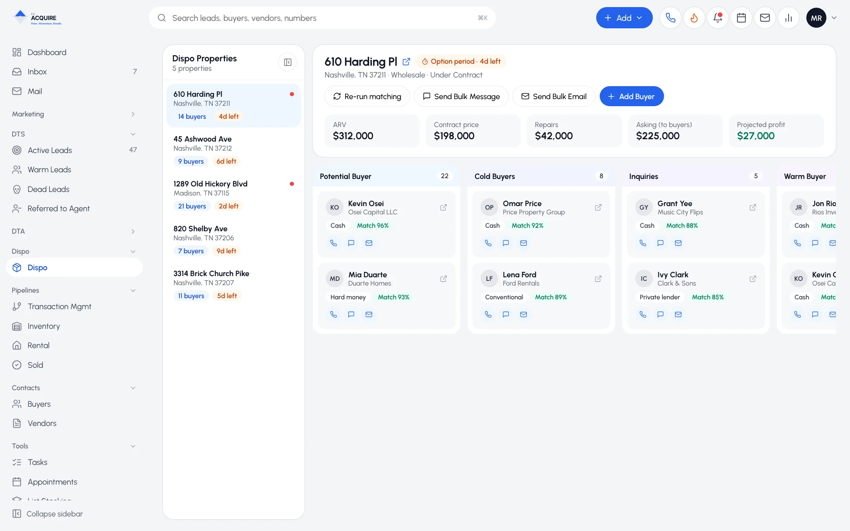850x531 pixels.
Task: Open Appointments in sidebar
Action: tap(74, 482)
